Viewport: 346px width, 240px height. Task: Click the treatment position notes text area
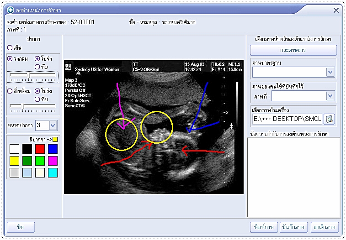[293, 178]
